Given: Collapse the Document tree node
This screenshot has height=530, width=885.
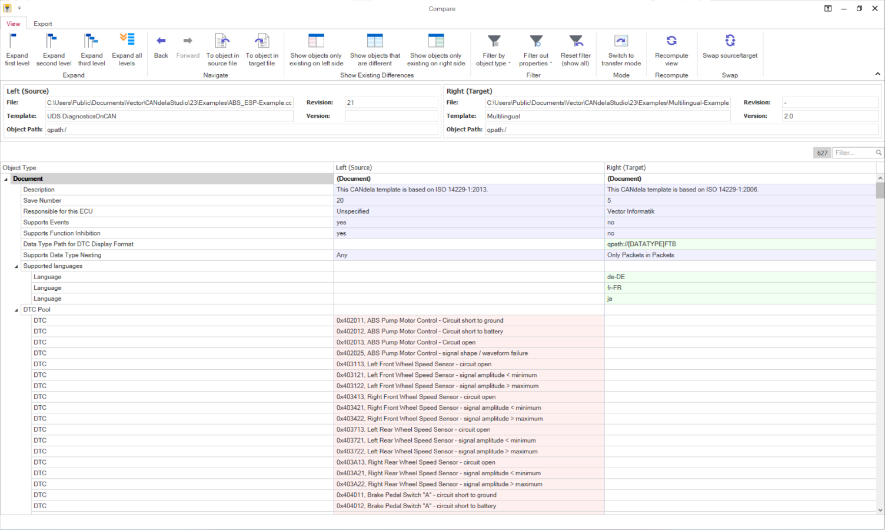Looking at the screenshot, I should [x=6, y=179].
